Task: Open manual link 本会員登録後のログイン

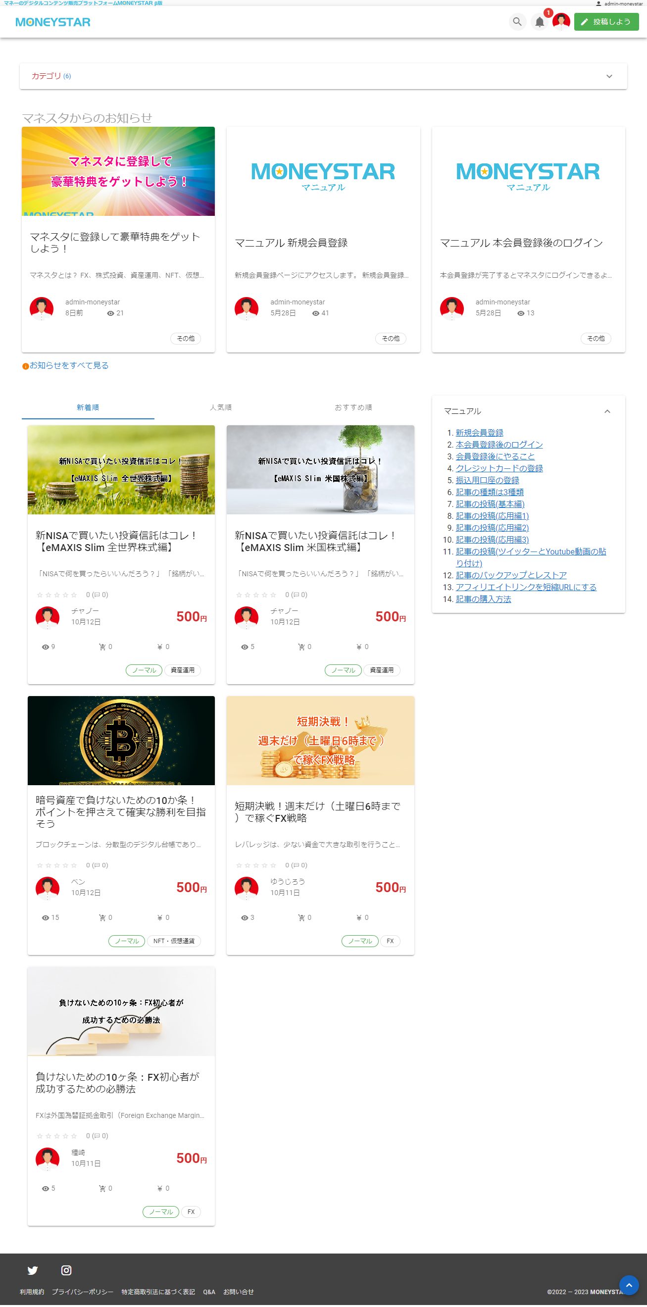Action: [x=499, y=445]
